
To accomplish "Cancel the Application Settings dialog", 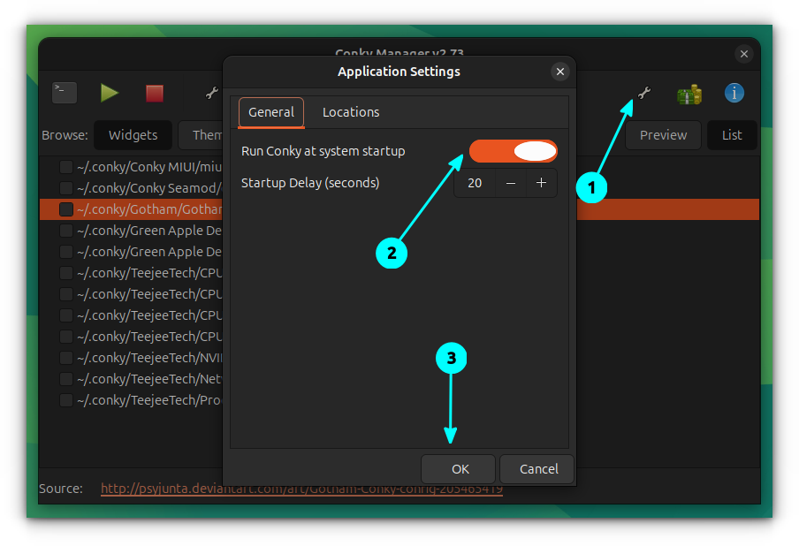I will click(536, 469).
